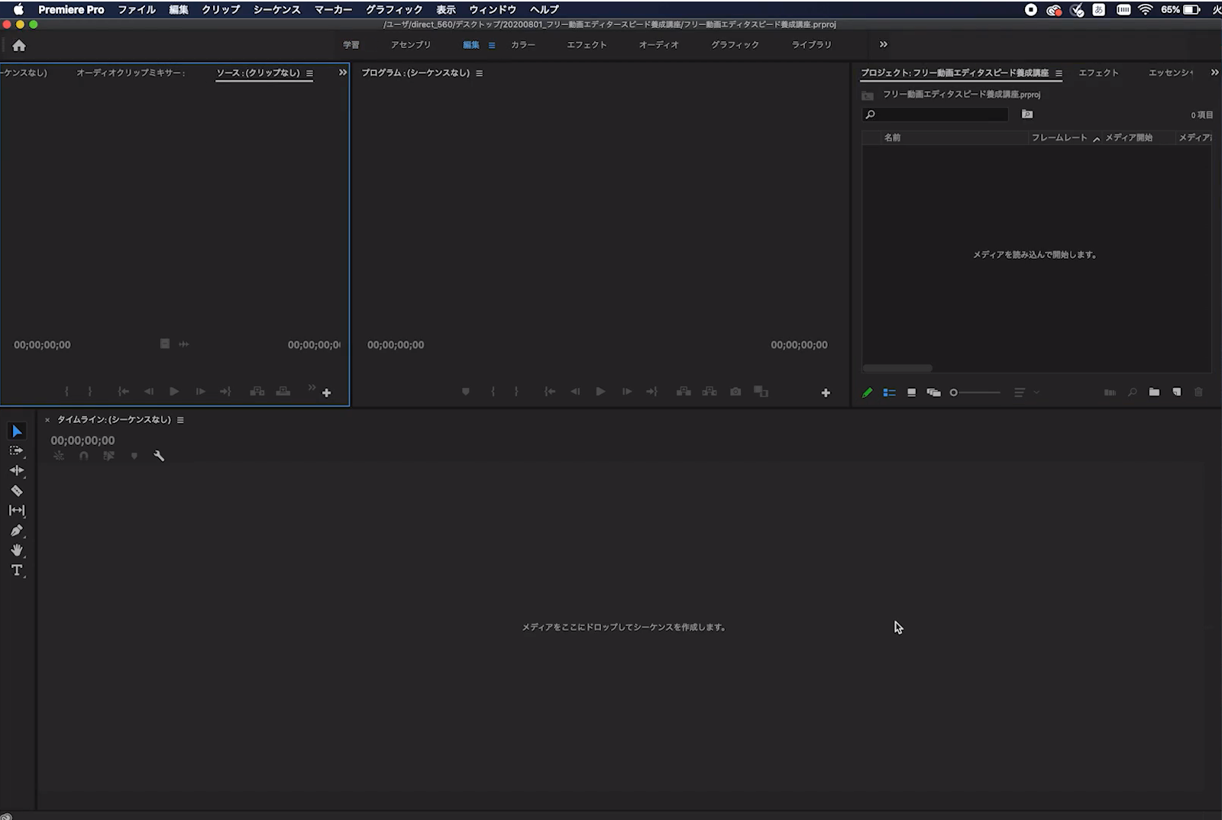Open Program monitor button editor plus
1222x820 pixels.
(x=826, y=392)
